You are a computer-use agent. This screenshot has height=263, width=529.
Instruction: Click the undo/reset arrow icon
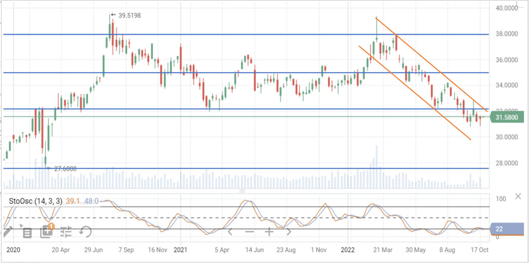coord(85,232)
